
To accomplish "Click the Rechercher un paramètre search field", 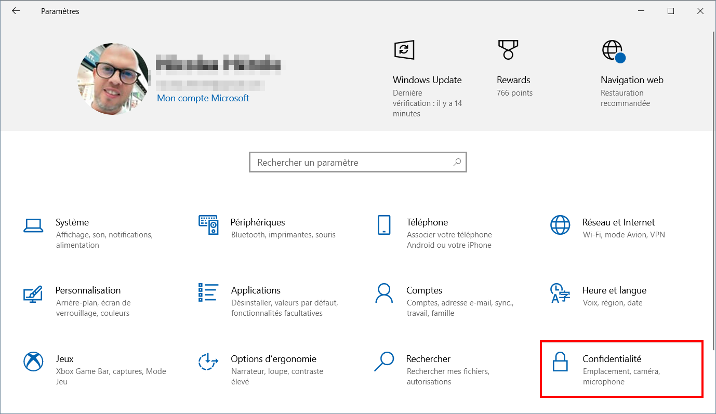I will click(x=358, y=162).
